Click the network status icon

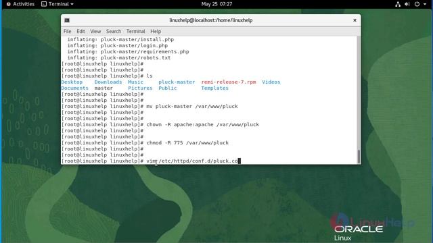(x=398, y=4)
